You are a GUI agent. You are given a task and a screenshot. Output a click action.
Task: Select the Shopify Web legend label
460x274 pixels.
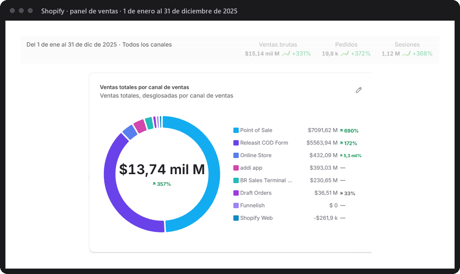click(256, 218)
